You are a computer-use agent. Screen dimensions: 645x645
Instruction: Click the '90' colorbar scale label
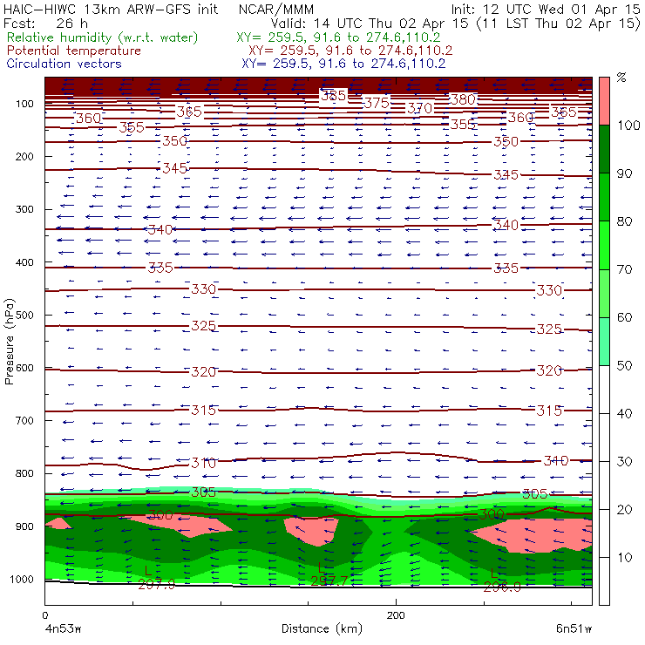(624, 173)
